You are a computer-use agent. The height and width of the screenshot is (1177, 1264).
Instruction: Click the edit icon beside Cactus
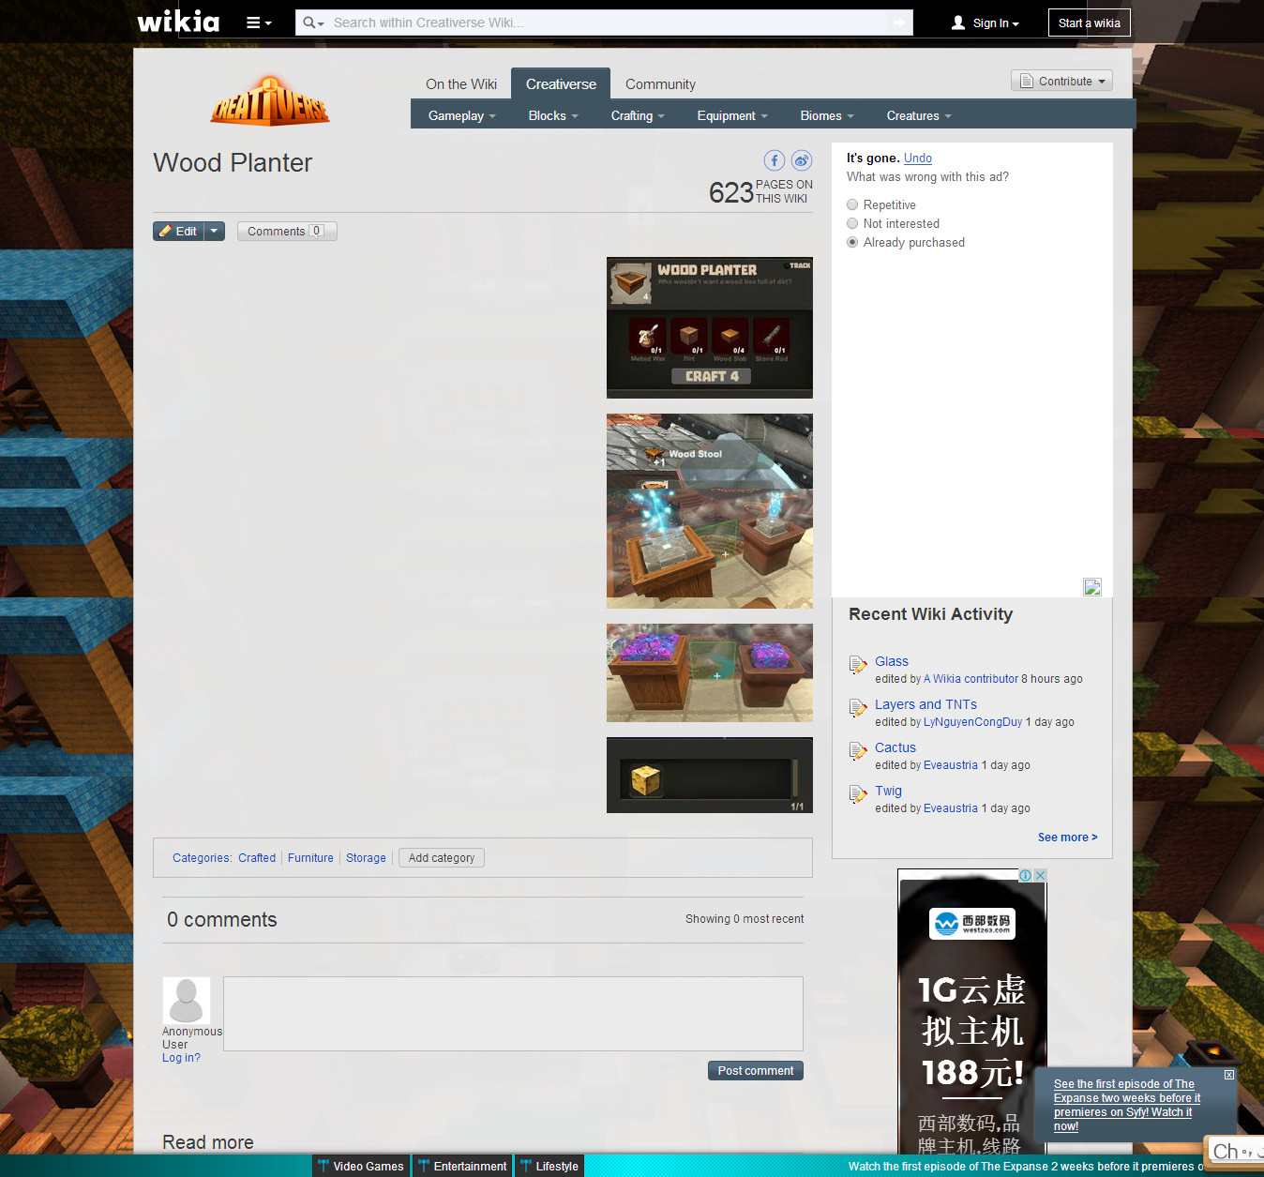858,751
